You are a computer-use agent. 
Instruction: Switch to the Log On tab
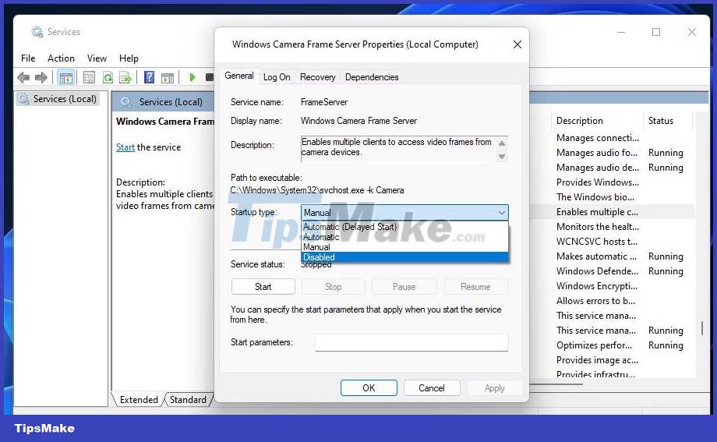[x=277, y=77]
